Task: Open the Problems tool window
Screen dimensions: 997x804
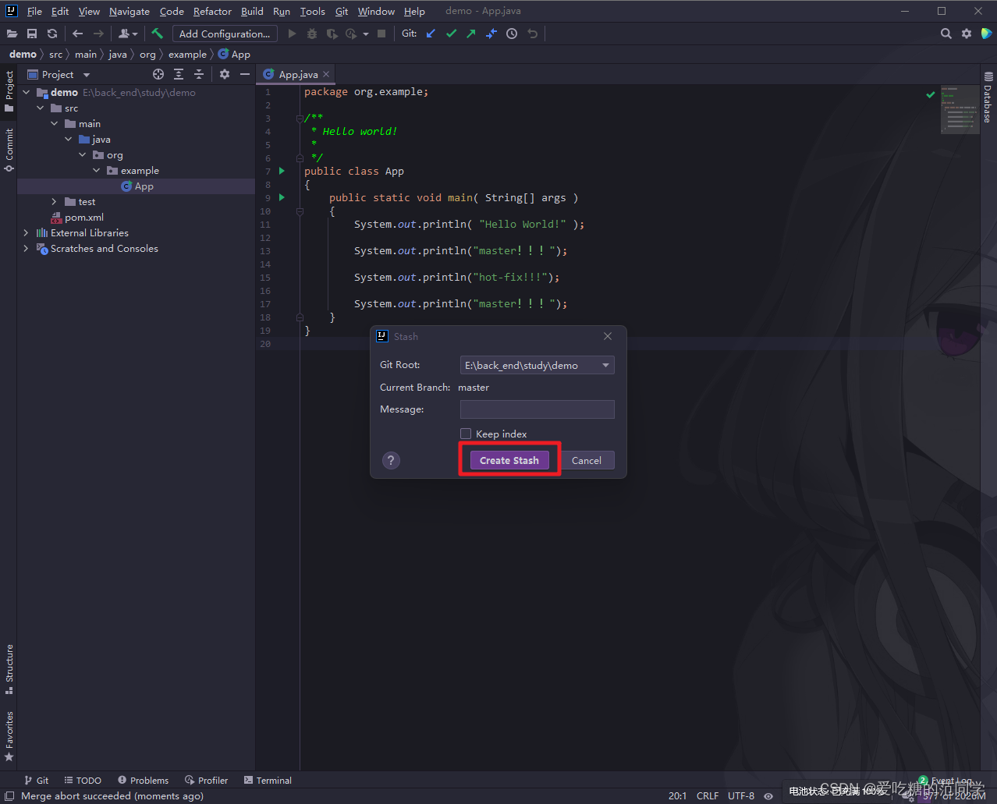Action: point(144,780)
